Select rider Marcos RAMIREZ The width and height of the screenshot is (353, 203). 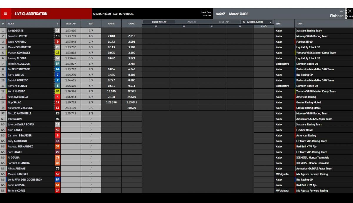tap(18, 174)
